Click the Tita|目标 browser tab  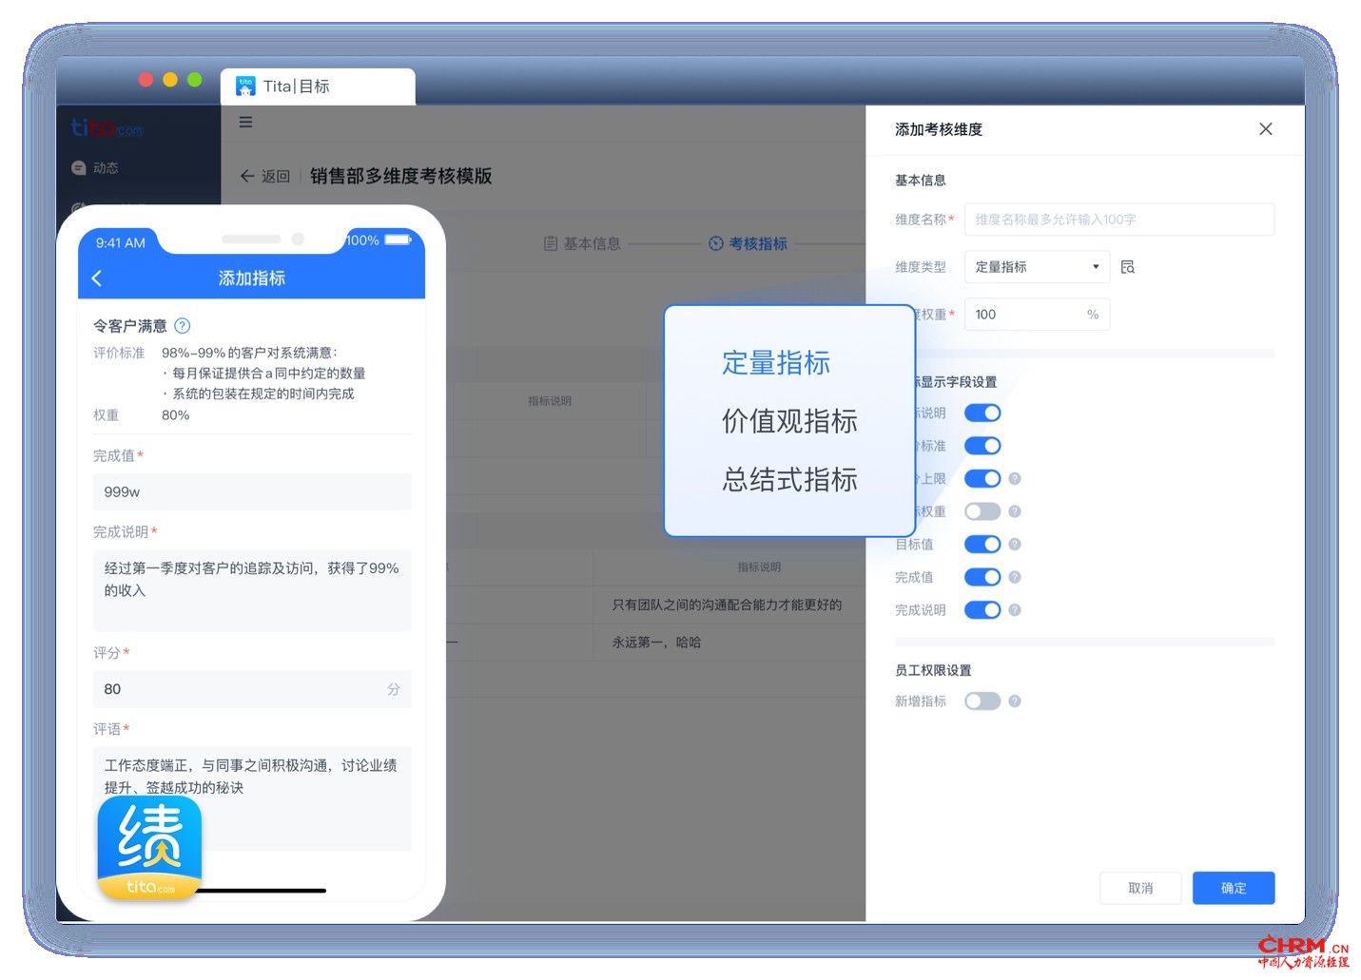[x=318, y=86]
